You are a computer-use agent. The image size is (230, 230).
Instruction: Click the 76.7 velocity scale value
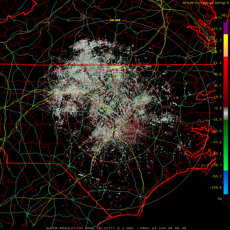[x=217, y=51]
